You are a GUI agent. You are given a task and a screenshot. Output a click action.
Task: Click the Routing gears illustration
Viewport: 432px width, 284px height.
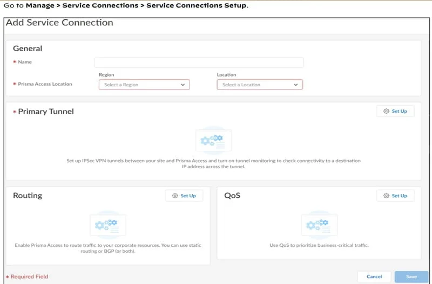[x=108, y=225]
